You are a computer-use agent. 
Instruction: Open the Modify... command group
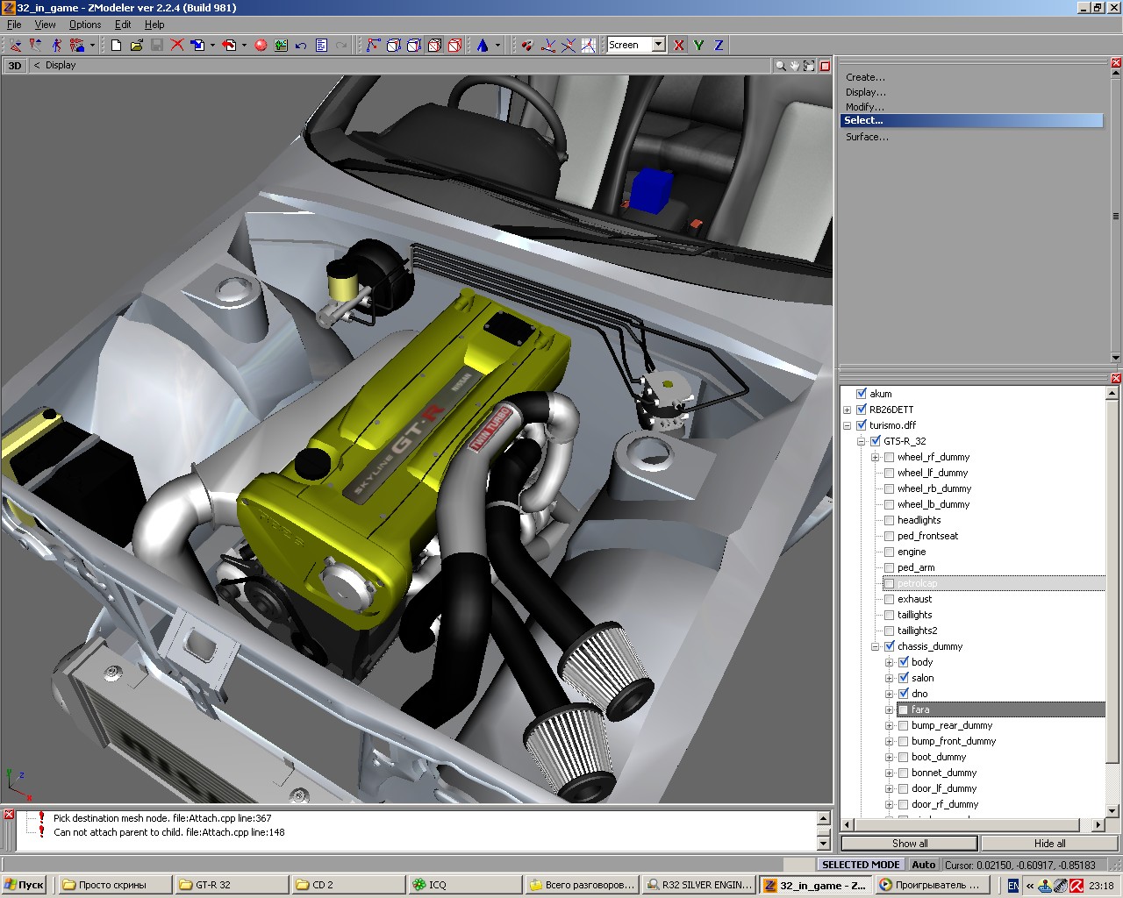coord(865,107)
